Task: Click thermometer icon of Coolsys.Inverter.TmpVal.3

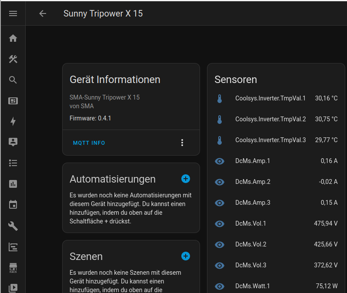Action: pos(220,140)
